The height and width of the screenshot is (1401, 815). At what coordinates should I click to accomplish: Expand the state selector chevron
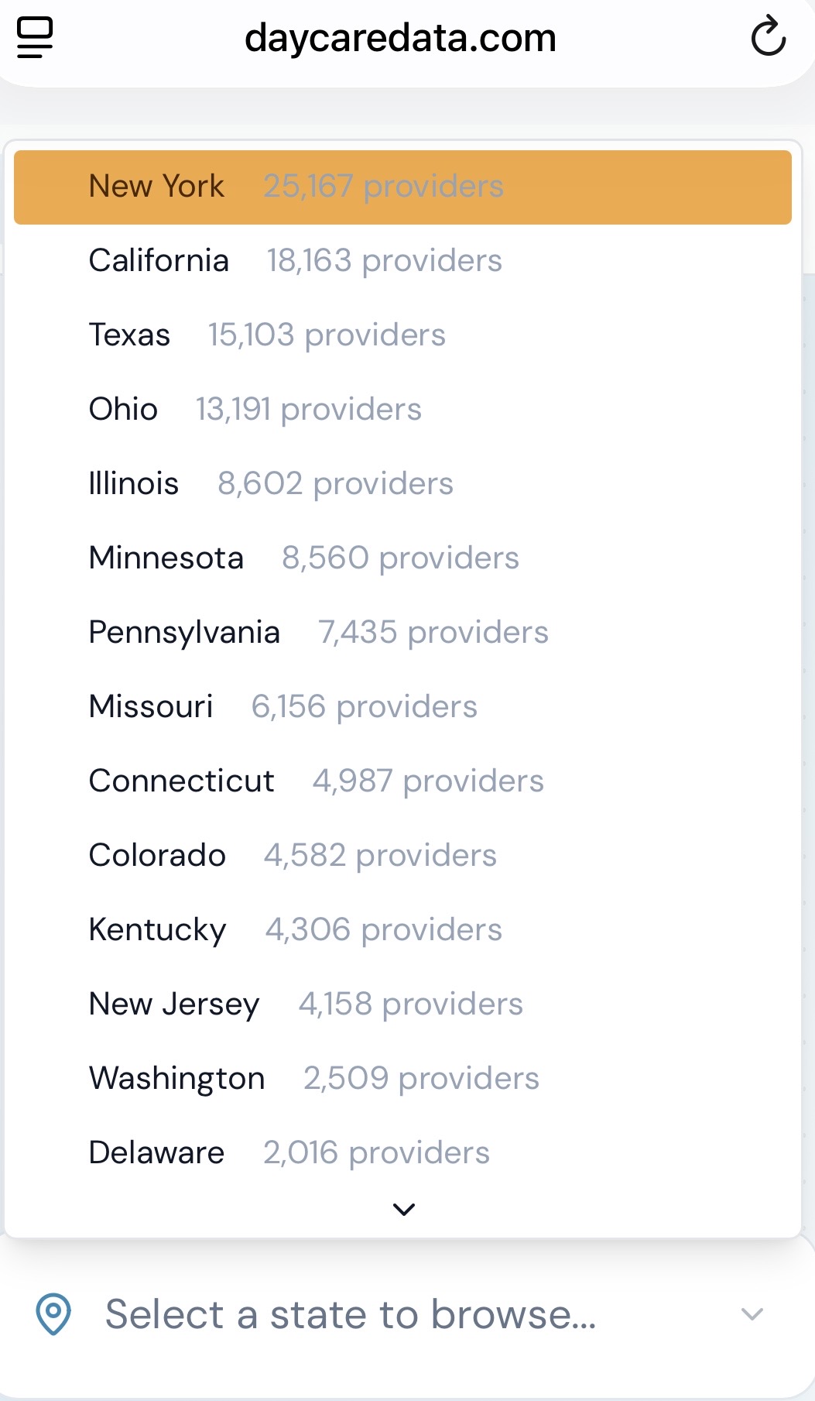(752, 1314)
